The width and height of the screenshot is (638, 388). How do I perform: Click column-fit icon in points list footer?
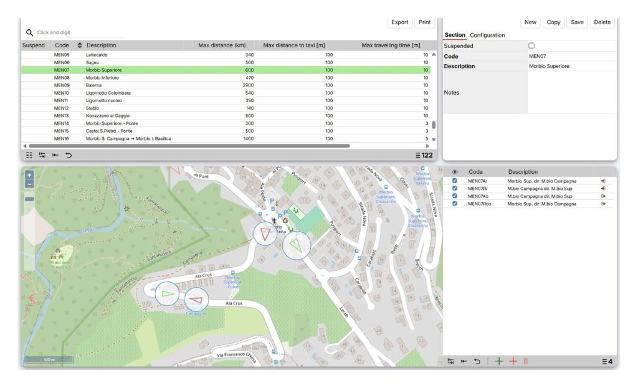pyautogui.click(x=451, y=361)
